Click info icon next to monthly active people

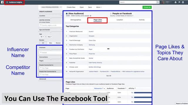(90, 16)
